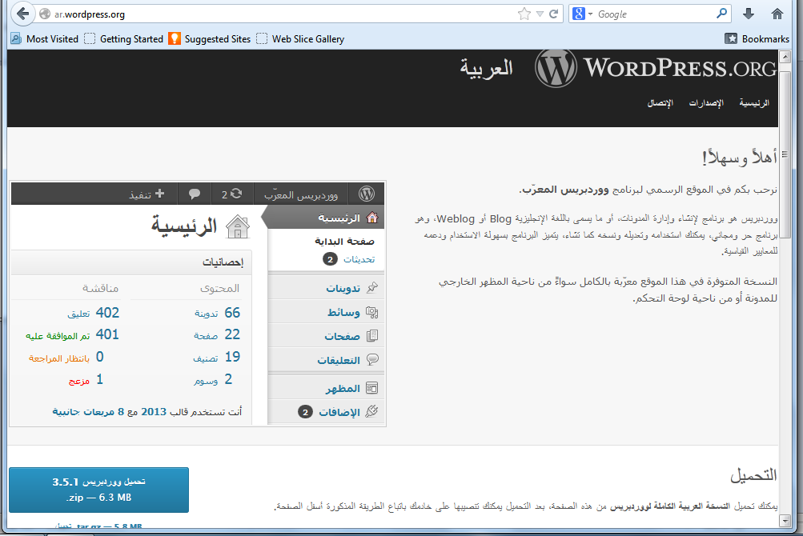Click the large house icon in dashboard title
The height and width of the screenshot is (536, 803).
pyautogui.click(x=237, y=226)
